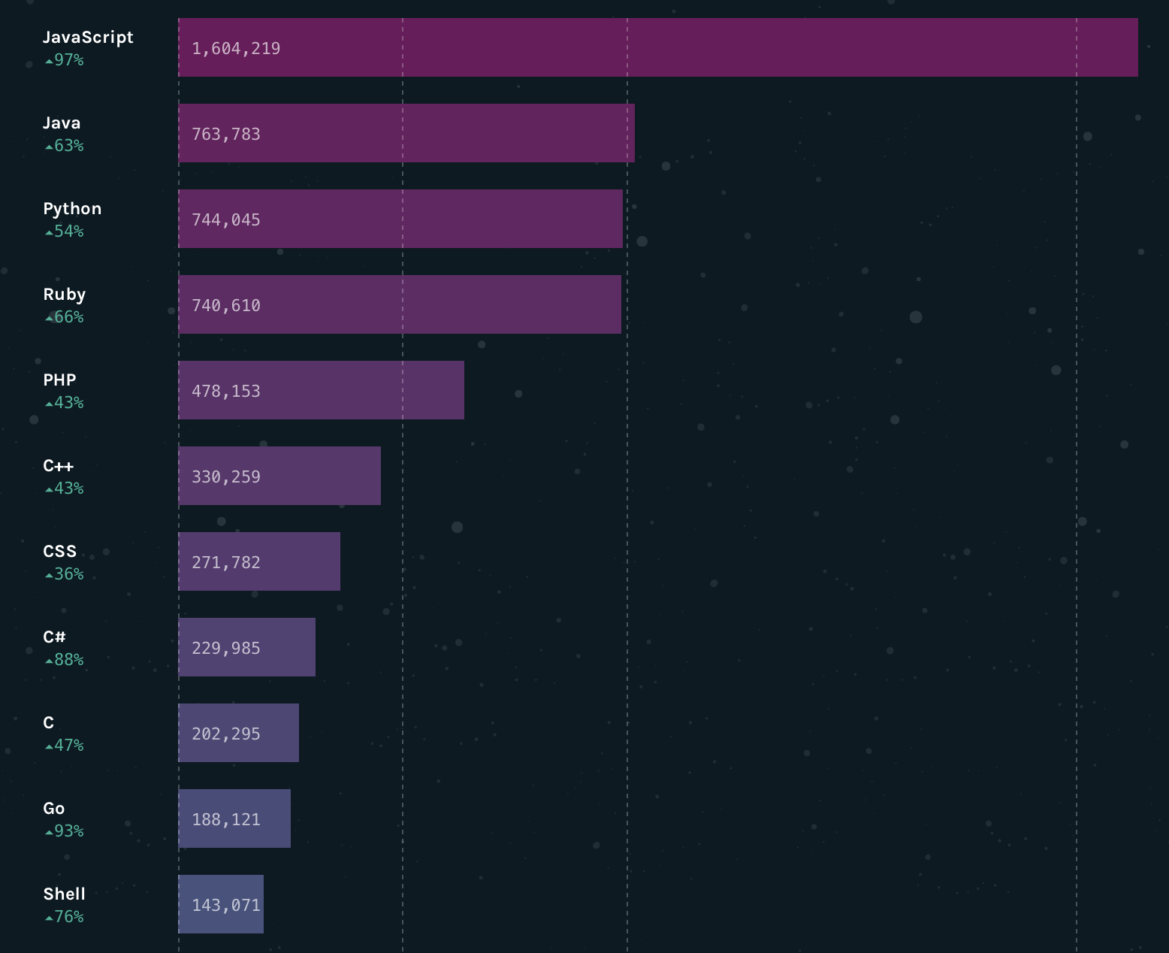The height and width of the screenshot is (953, 1169).
Task: Click the 36% growth figure under CSS
Action: (x=65, y=574)
